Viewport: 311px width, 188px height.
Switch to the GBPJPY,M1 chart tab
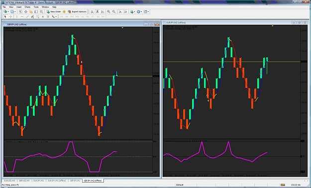[75, 181]
